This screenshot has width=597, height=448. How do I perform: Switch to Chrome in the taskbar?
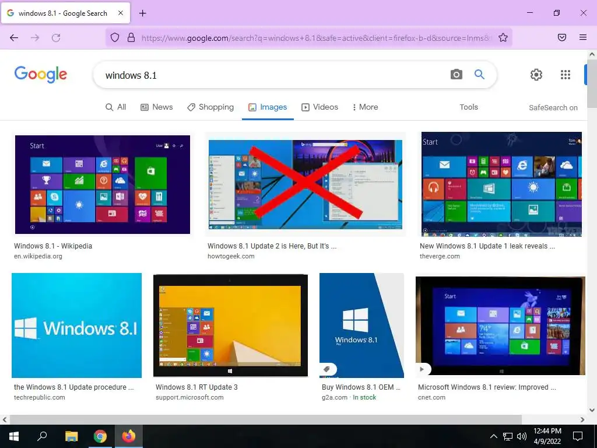tap(100, 436)
